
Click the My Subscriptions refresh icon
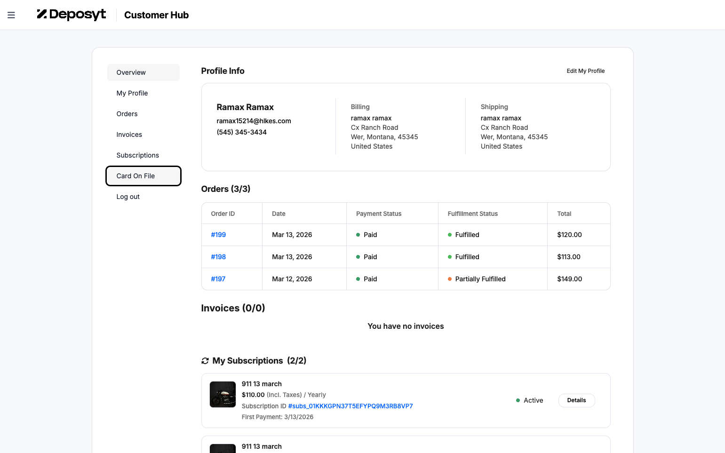click(205, 361)
